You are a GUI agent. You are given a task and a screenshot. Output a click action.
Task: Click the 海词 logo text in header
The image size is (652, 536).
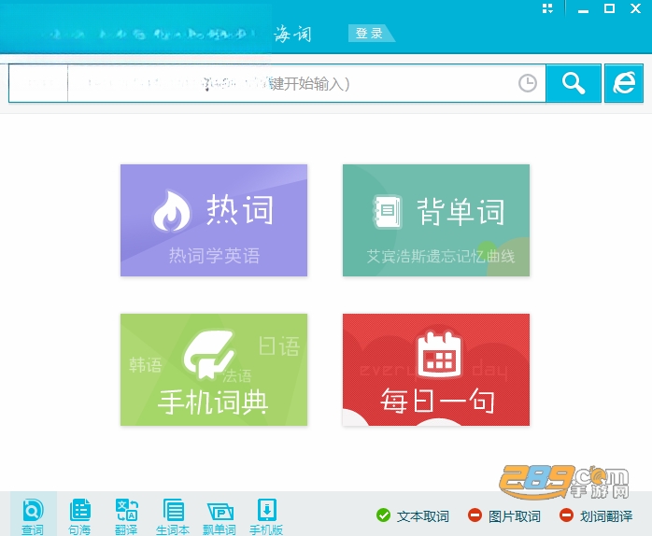coord(292,35)
